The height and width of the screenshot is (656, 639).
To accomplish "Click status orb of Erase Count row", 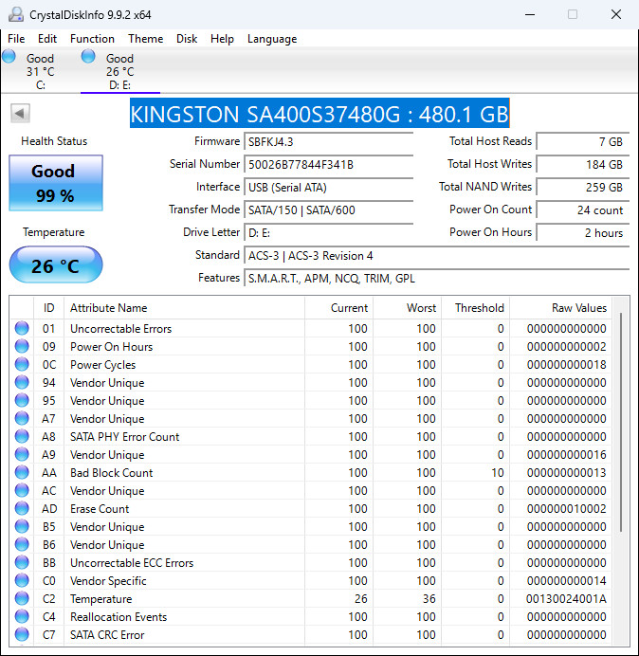I will pos(22,508).
